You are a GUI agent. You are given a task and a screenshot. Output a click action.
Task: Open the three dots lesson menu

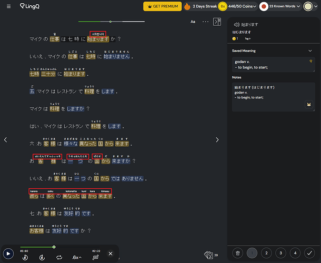click(x=205, y=22)
